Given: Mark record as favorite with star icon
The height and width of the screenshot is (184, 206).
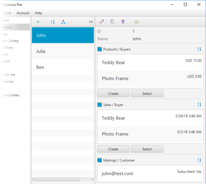Looking at the screenshot, I should coord(137,22).
